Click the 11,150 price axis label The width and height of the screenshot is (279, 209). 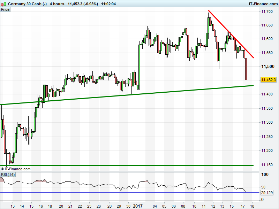[x=267, y=165]
